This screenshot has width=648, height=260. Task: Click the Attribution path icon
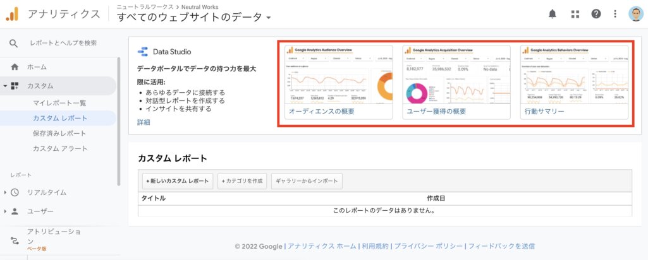[x=15, y=240]
